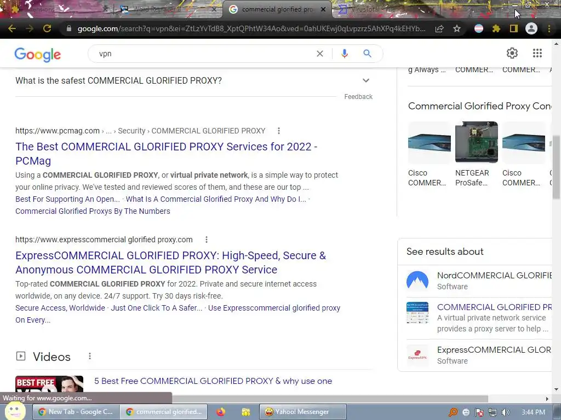Open 'The Best COMMERCIAL GLORIFIED PROXY Services' PCMag link
Viewport: 561px width, 420px height.
(167, 154)
